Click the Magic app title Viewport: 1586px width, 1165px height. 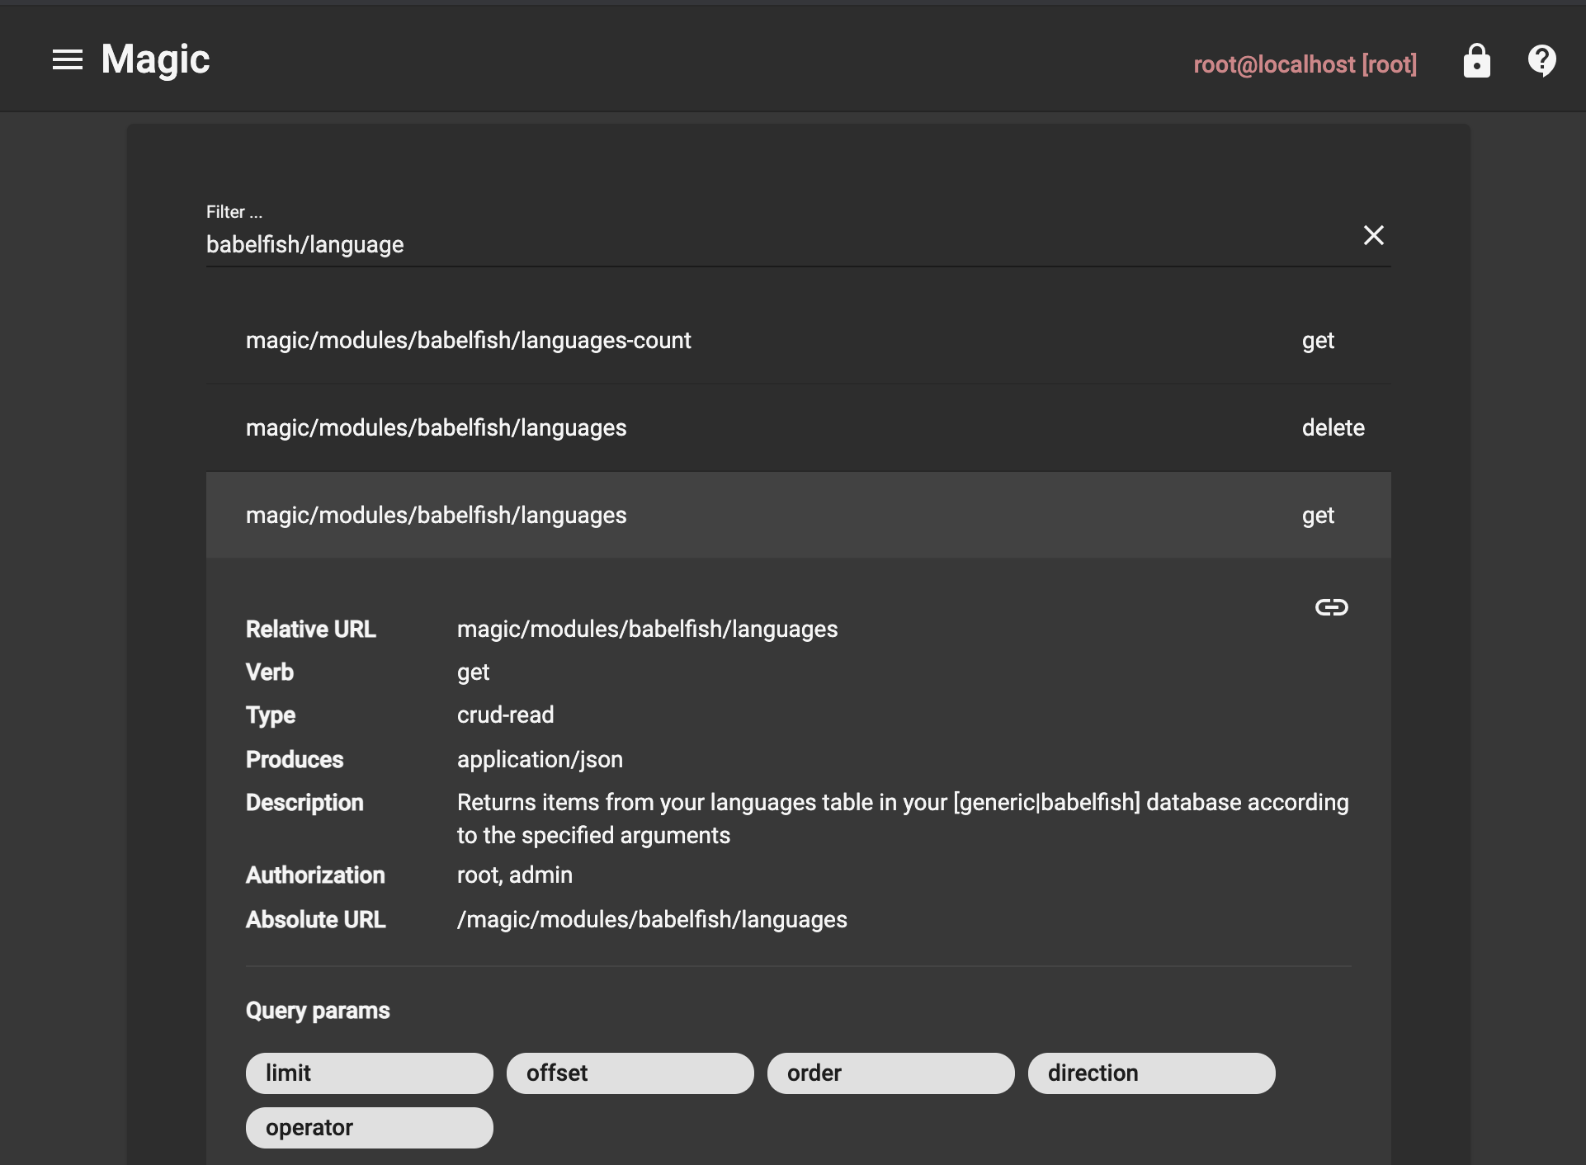[x=155, y=59]
